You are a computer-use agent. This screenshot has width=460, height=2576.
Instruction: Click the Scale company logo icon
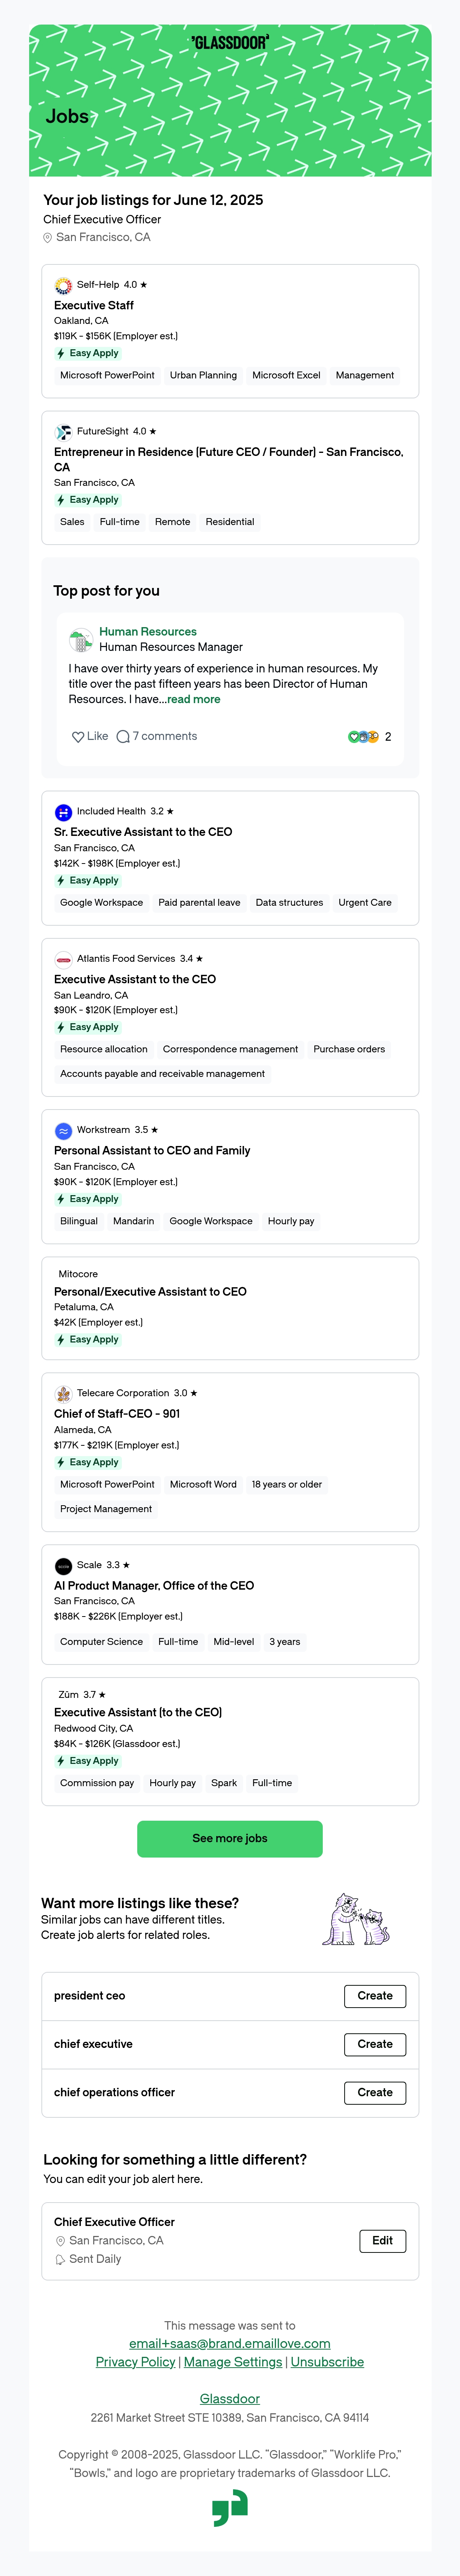(63, 1566)
